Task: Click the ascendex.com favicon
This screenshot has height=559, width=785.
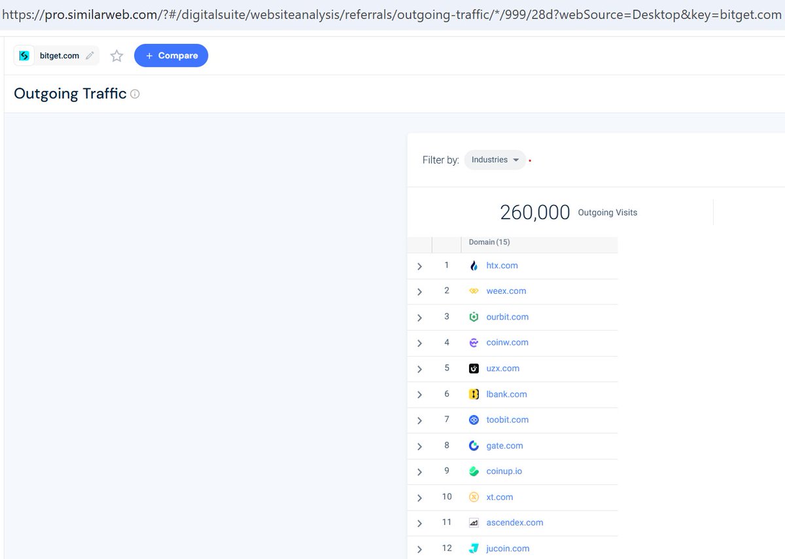Action: point(474,522)
